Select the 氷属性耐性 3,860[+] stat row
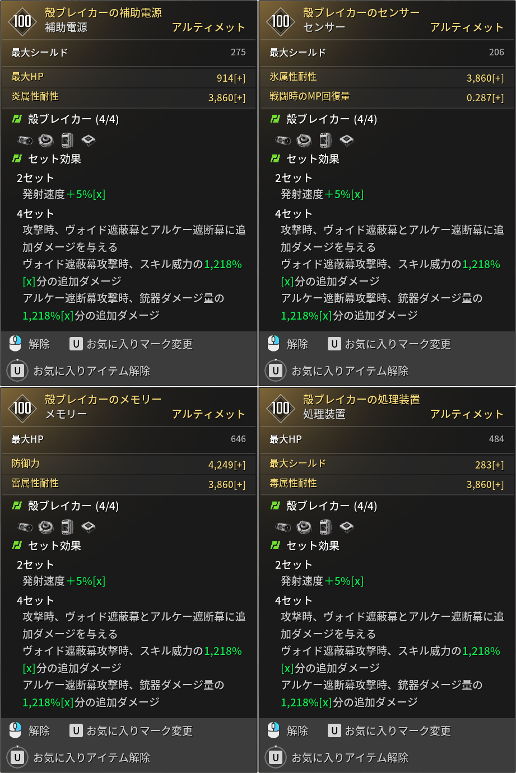The height and width of the screenshot is (773, 516). [x=387, y=77]
